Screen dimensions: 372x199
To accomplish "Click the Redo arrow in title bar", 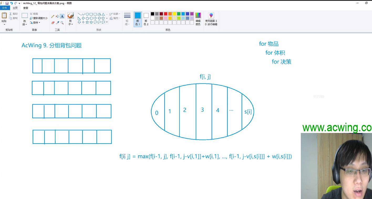I will [x=16, y=3].
